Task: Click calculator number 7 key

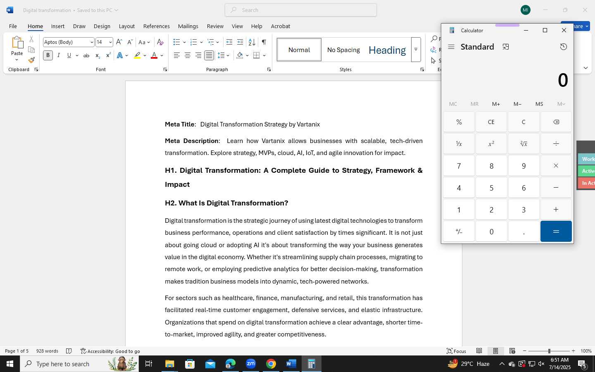Action: point(459,166)
